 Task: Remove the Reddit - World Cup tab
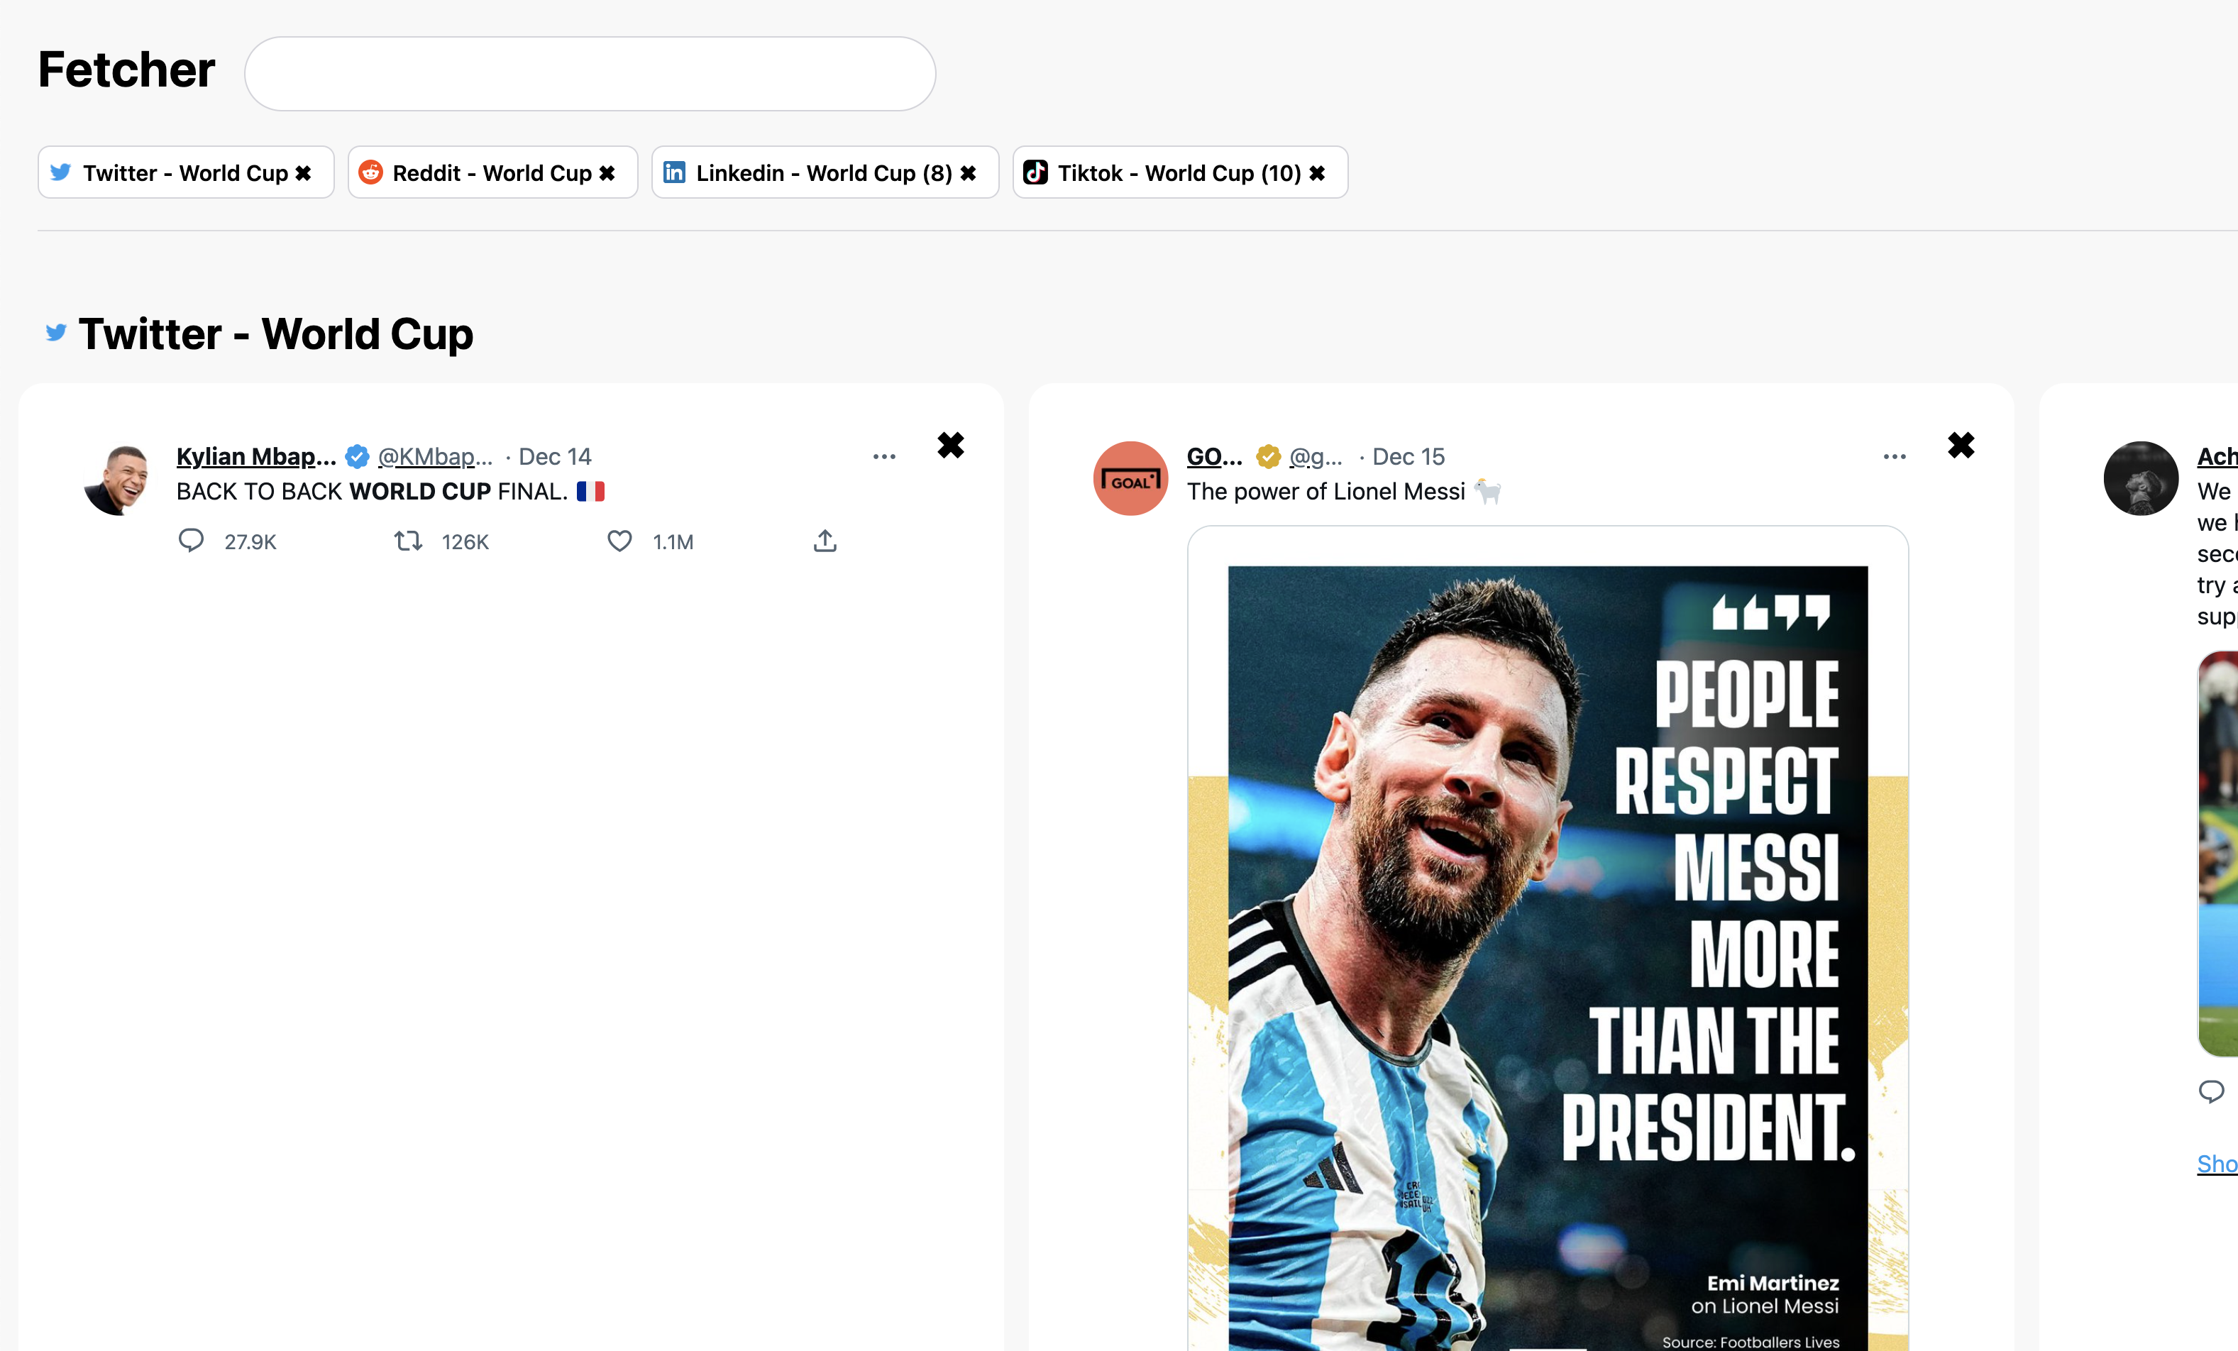pos(607,172)
